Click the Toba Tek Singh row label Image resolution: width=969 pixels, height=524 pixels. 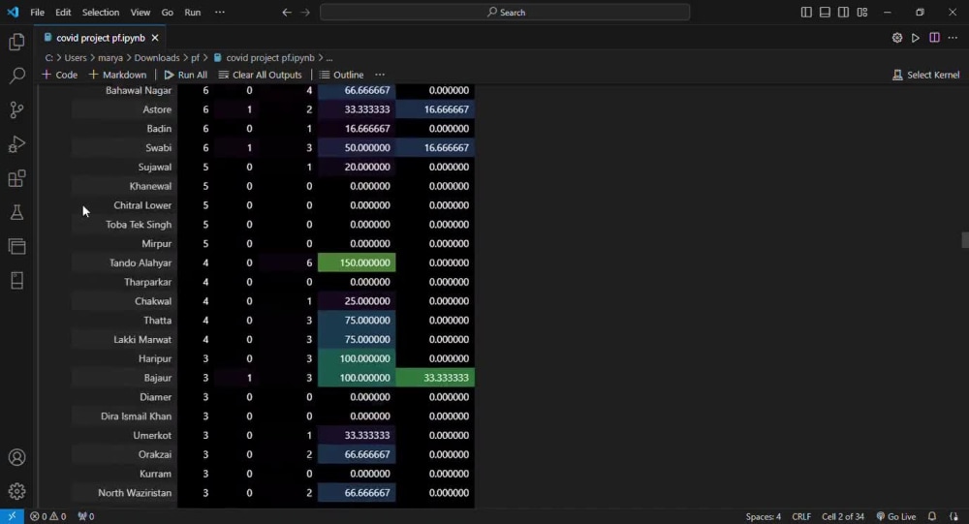[139, 225]
